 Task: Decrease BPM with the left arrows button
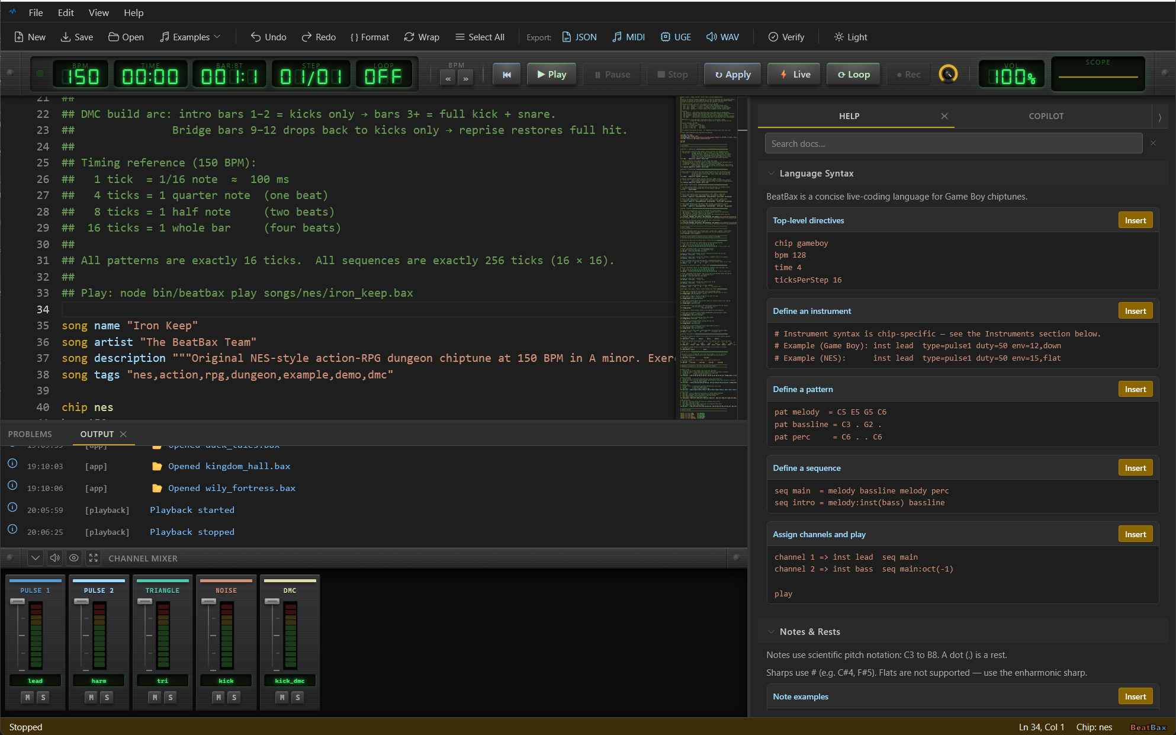(x=448, y=78)
